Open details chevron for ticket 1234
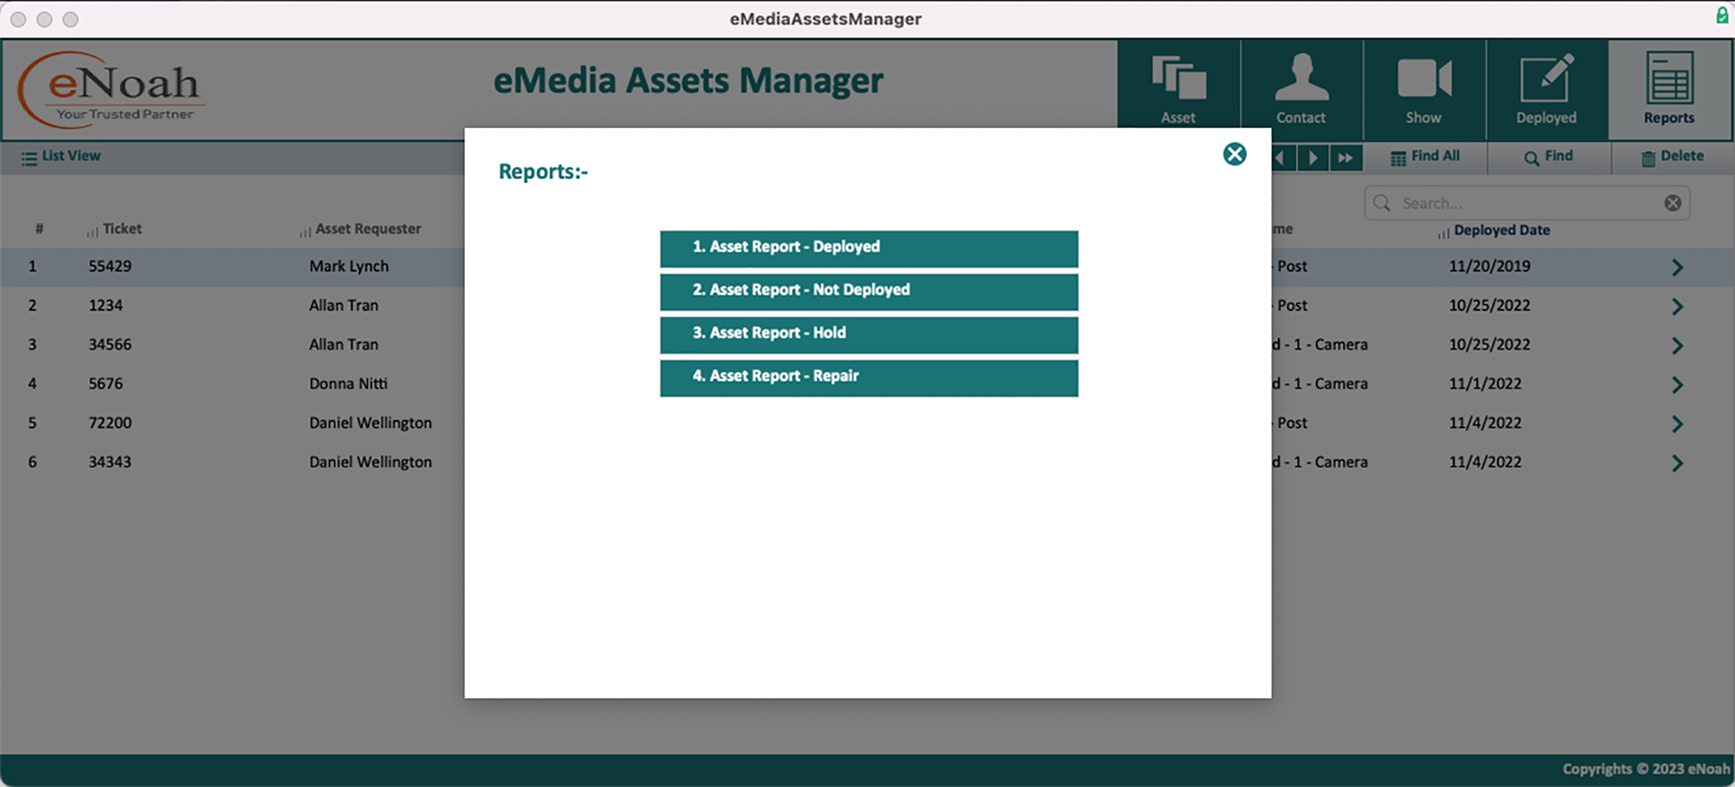This screenshot has height=787, width=1735. 1677,306
